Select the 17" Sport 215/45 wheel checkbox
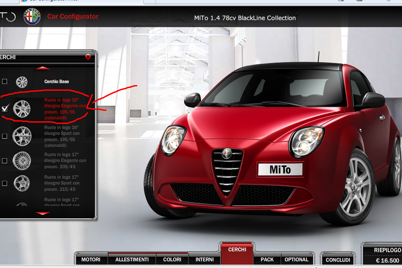The height and width of the screenshot is (268, 402). (x=5, y=183)
